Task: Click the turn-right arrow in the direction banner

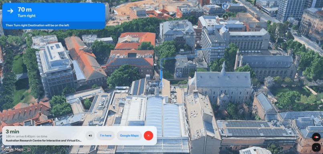Action: tap(10, 11)
